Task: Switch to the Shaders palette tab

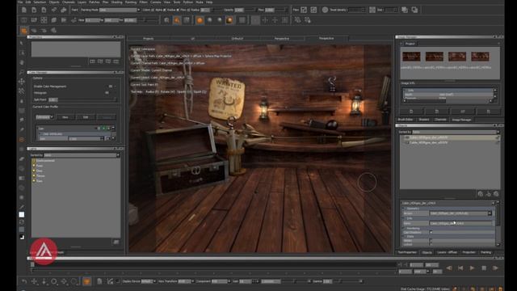Action: coord(424,120)
